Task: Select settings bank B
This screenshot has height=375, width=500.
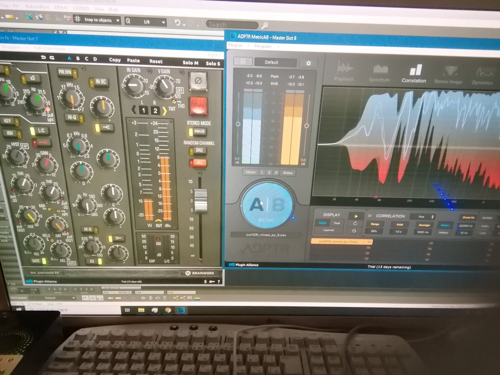Action: (x=78, y=59)
